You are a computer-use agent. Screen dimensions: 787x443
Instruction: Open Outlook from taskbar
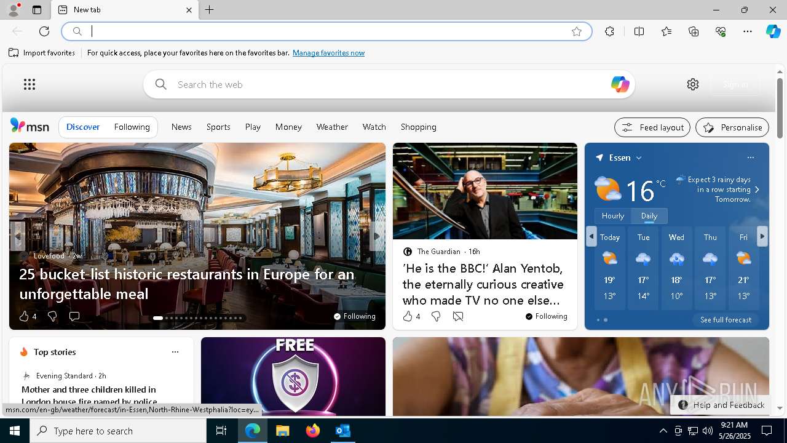[343, 431]
